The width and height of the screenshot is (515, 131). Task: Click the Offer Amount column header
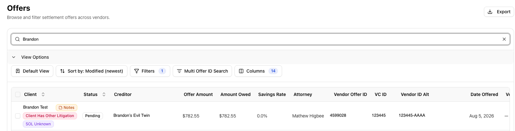click(x=198, y=94)
